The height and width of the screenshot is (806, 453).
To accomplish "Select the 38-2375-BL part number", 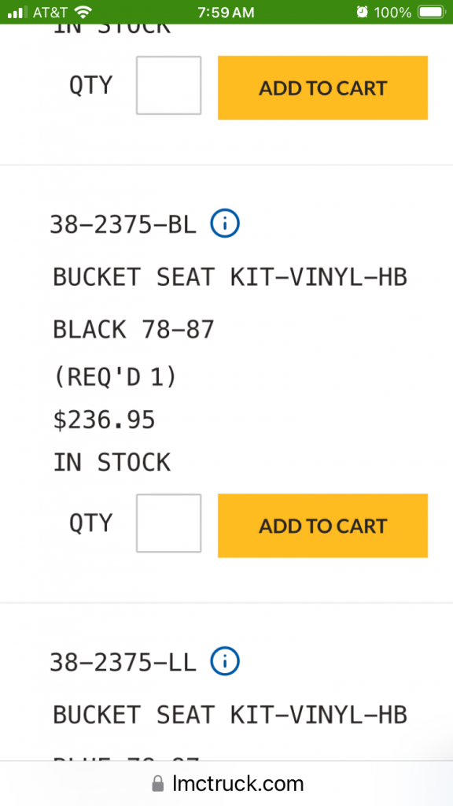I will pyautogui.click(x=123, y=224).
